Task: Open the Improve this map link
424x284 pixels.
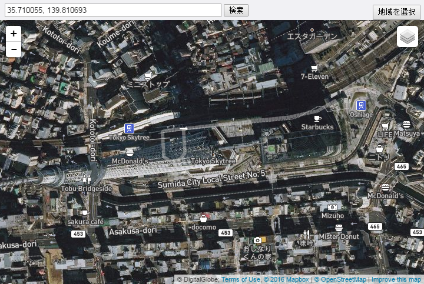Action: pyautogui.click(x=396, y=279)
